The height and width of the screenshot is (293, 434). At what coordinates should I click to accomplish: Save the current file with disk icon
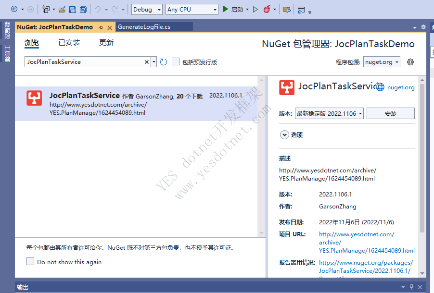[x=73, y=10]
